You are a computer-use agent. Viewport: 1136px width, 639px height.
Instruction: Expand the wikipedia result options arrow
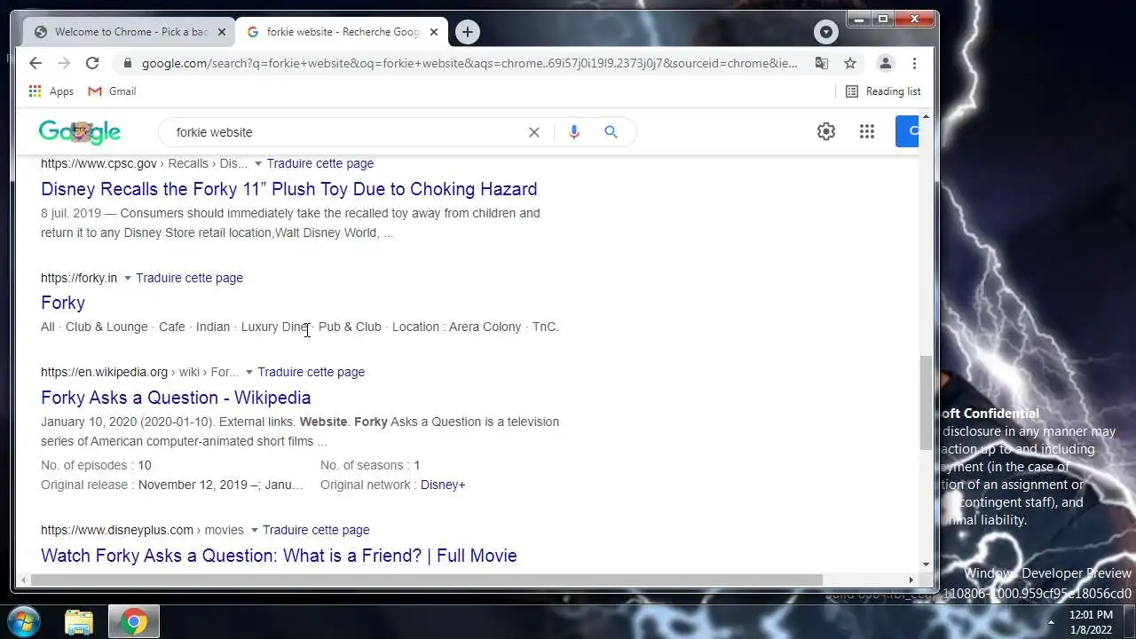coord(249,372)
